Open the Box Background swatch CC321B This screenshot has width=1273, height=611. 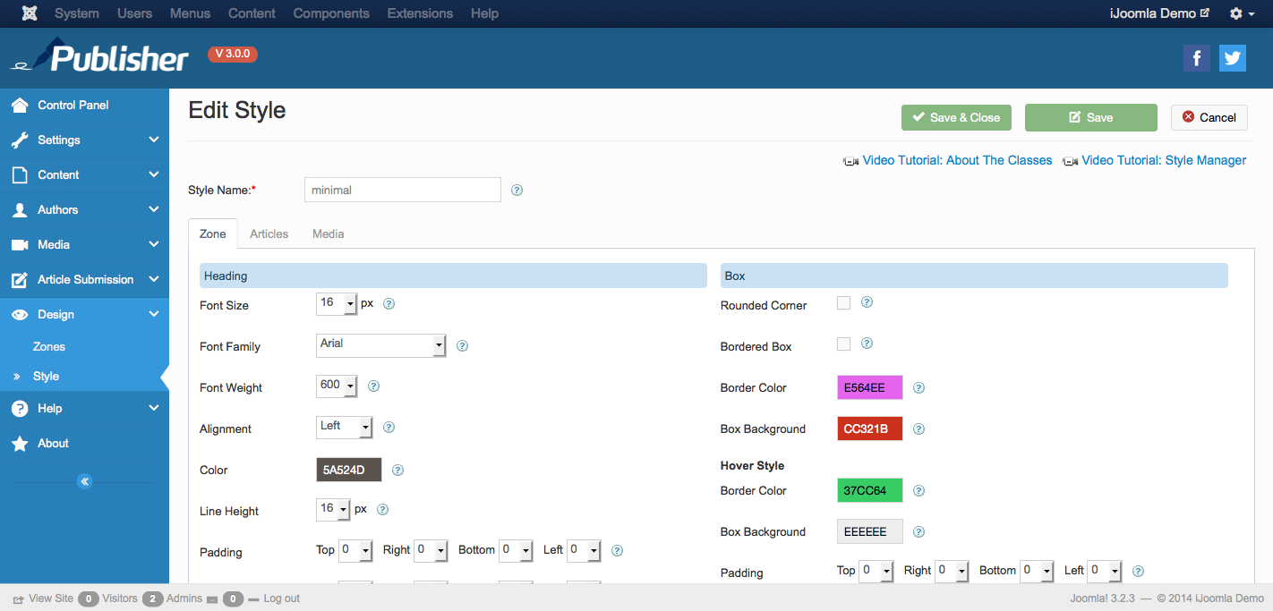point(870,429)
